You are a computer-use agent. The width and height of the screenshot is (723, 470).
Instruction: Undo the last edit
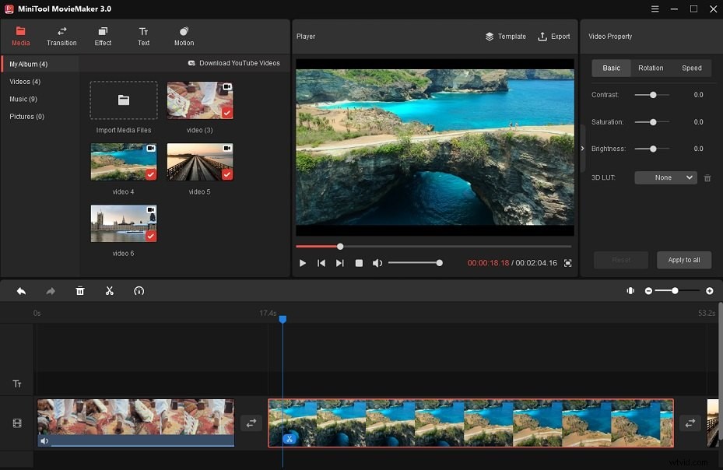coord(21,290)
